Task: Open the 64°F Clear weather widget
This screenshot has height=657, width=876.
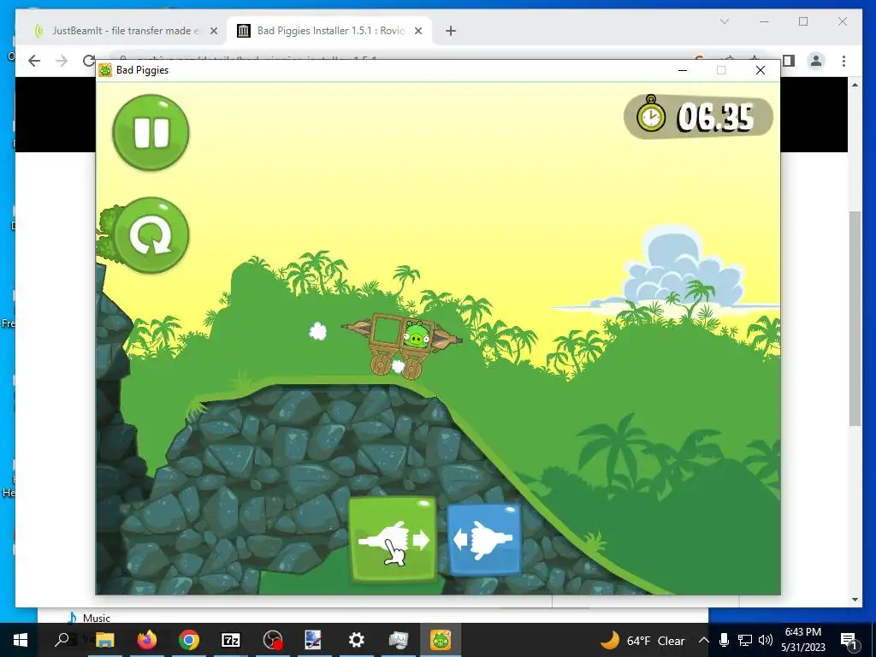Action: 642,640
